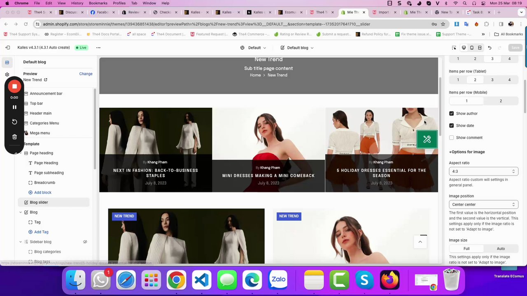Select the Breadcrumb block

(x=44, y=183)
